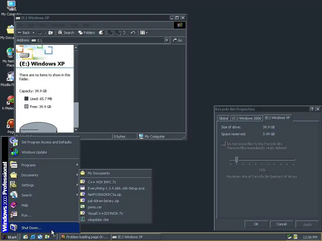322x241 pixels.
Task: Click the drive icon in address bar
Action: click(x=34, y=40)
